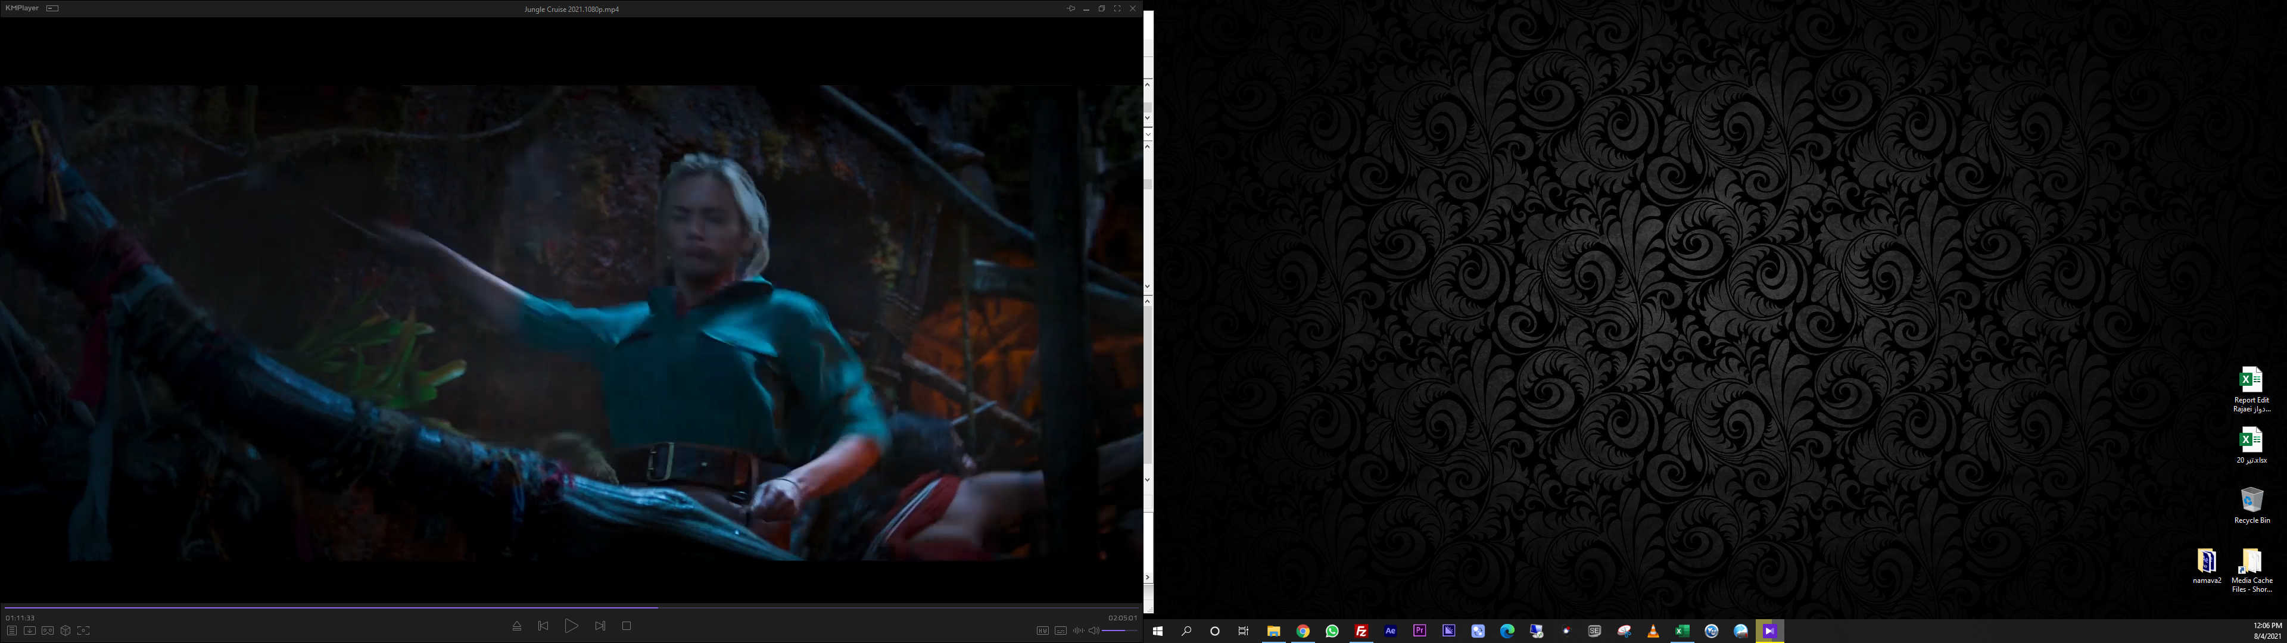Click the video seek progress bar
The image size is (2287, 643).
[568, 607]
